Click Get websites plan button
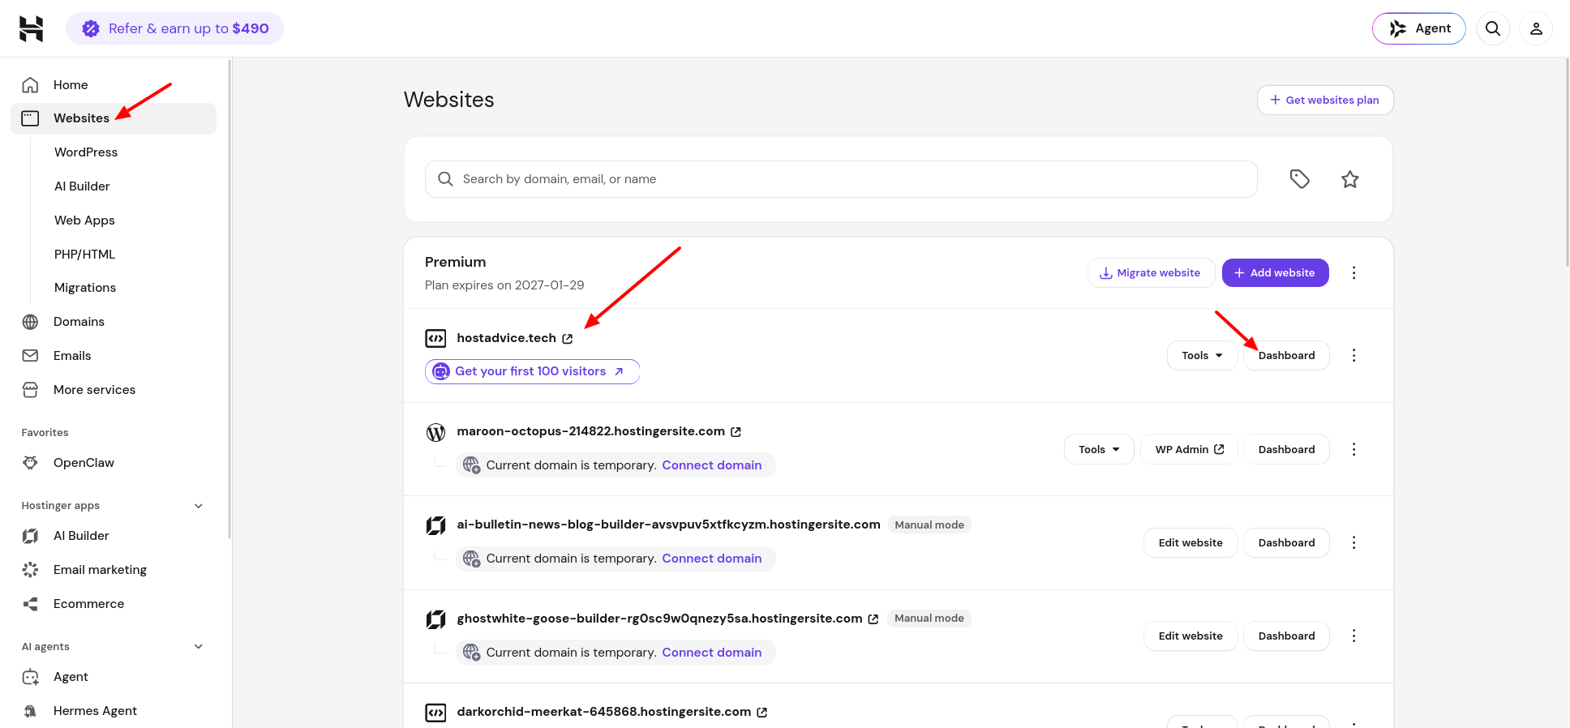Viewport: 1570px width, 728px height. (x=1325, y=100)
